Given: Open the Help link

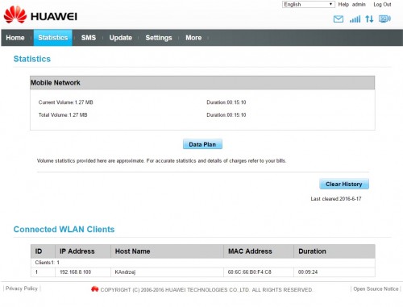Looking at the screenshot, I should [x=343, y=4].
